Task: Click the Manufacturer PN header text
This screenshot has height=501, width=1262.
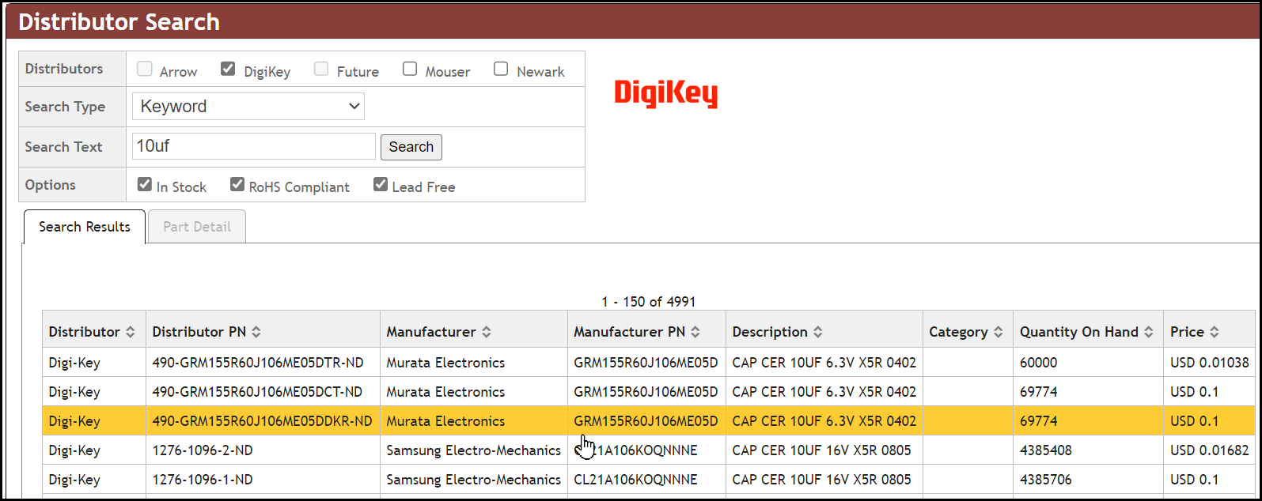Action: [x=630, y=332]
